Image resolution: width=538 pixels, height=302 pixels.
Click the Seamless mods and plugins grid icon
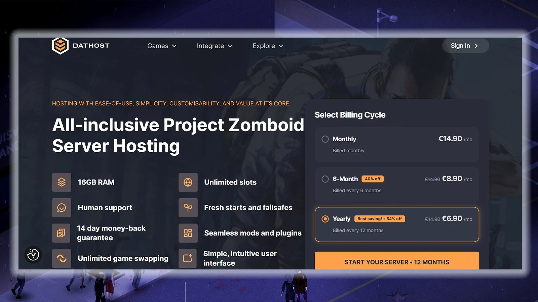coord(188,233)
